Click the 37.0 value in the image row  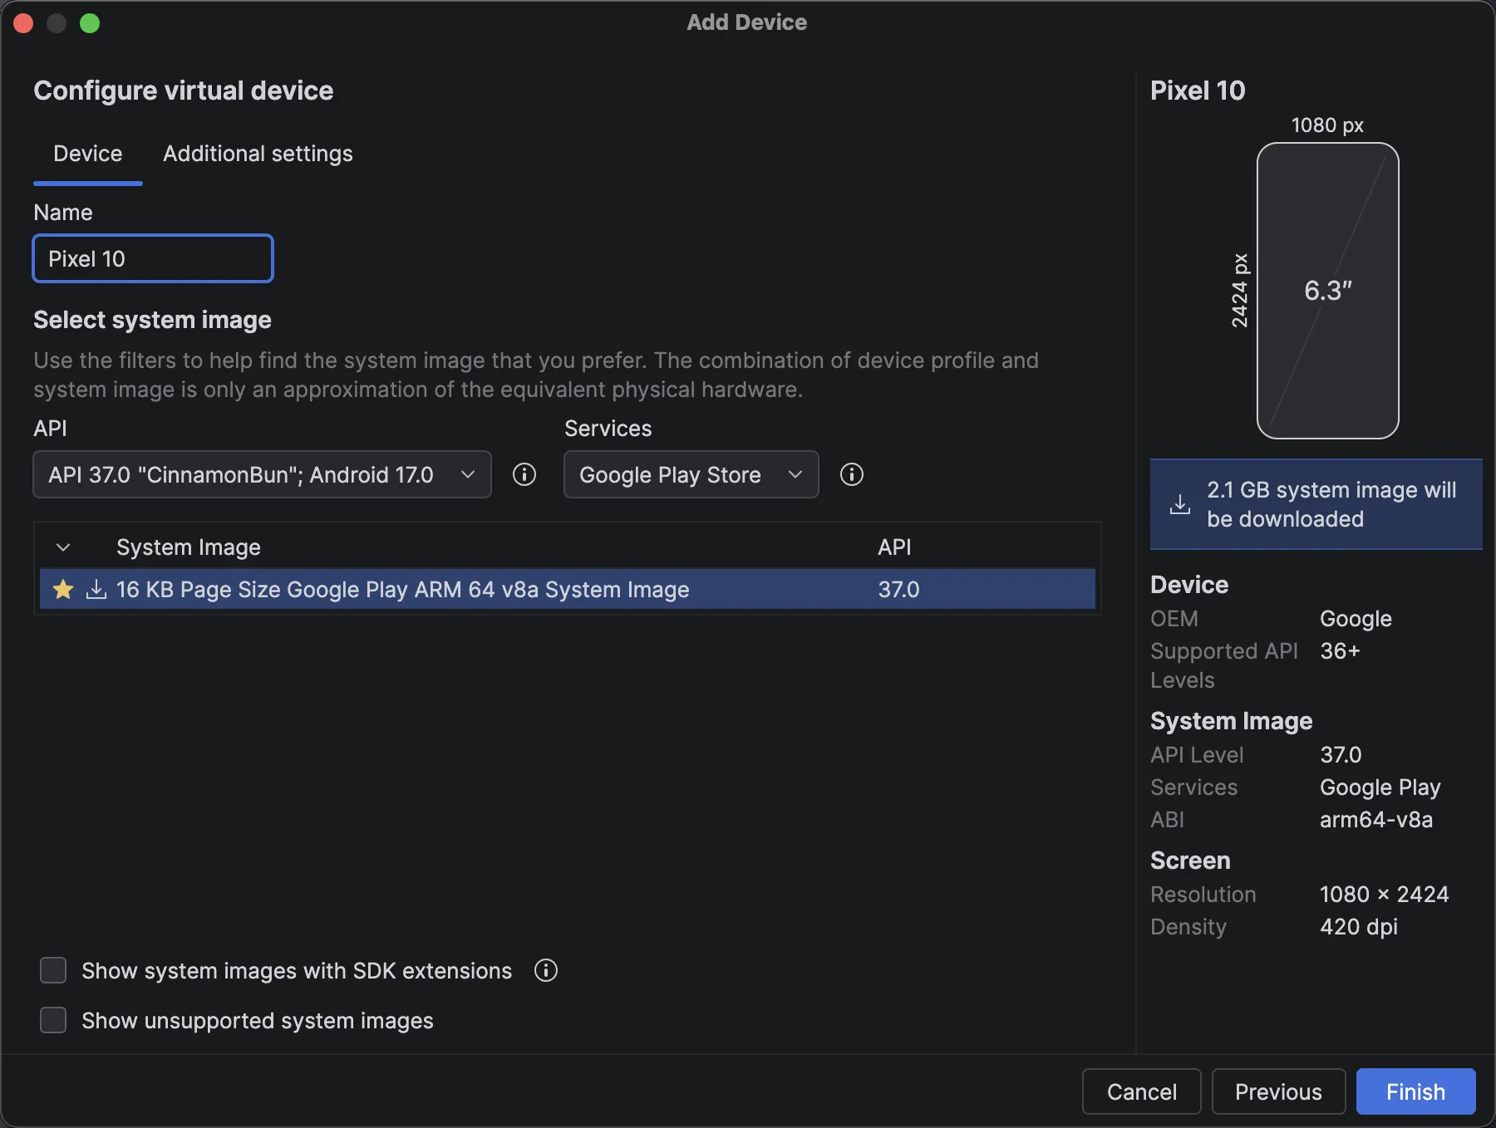point(898,590)
